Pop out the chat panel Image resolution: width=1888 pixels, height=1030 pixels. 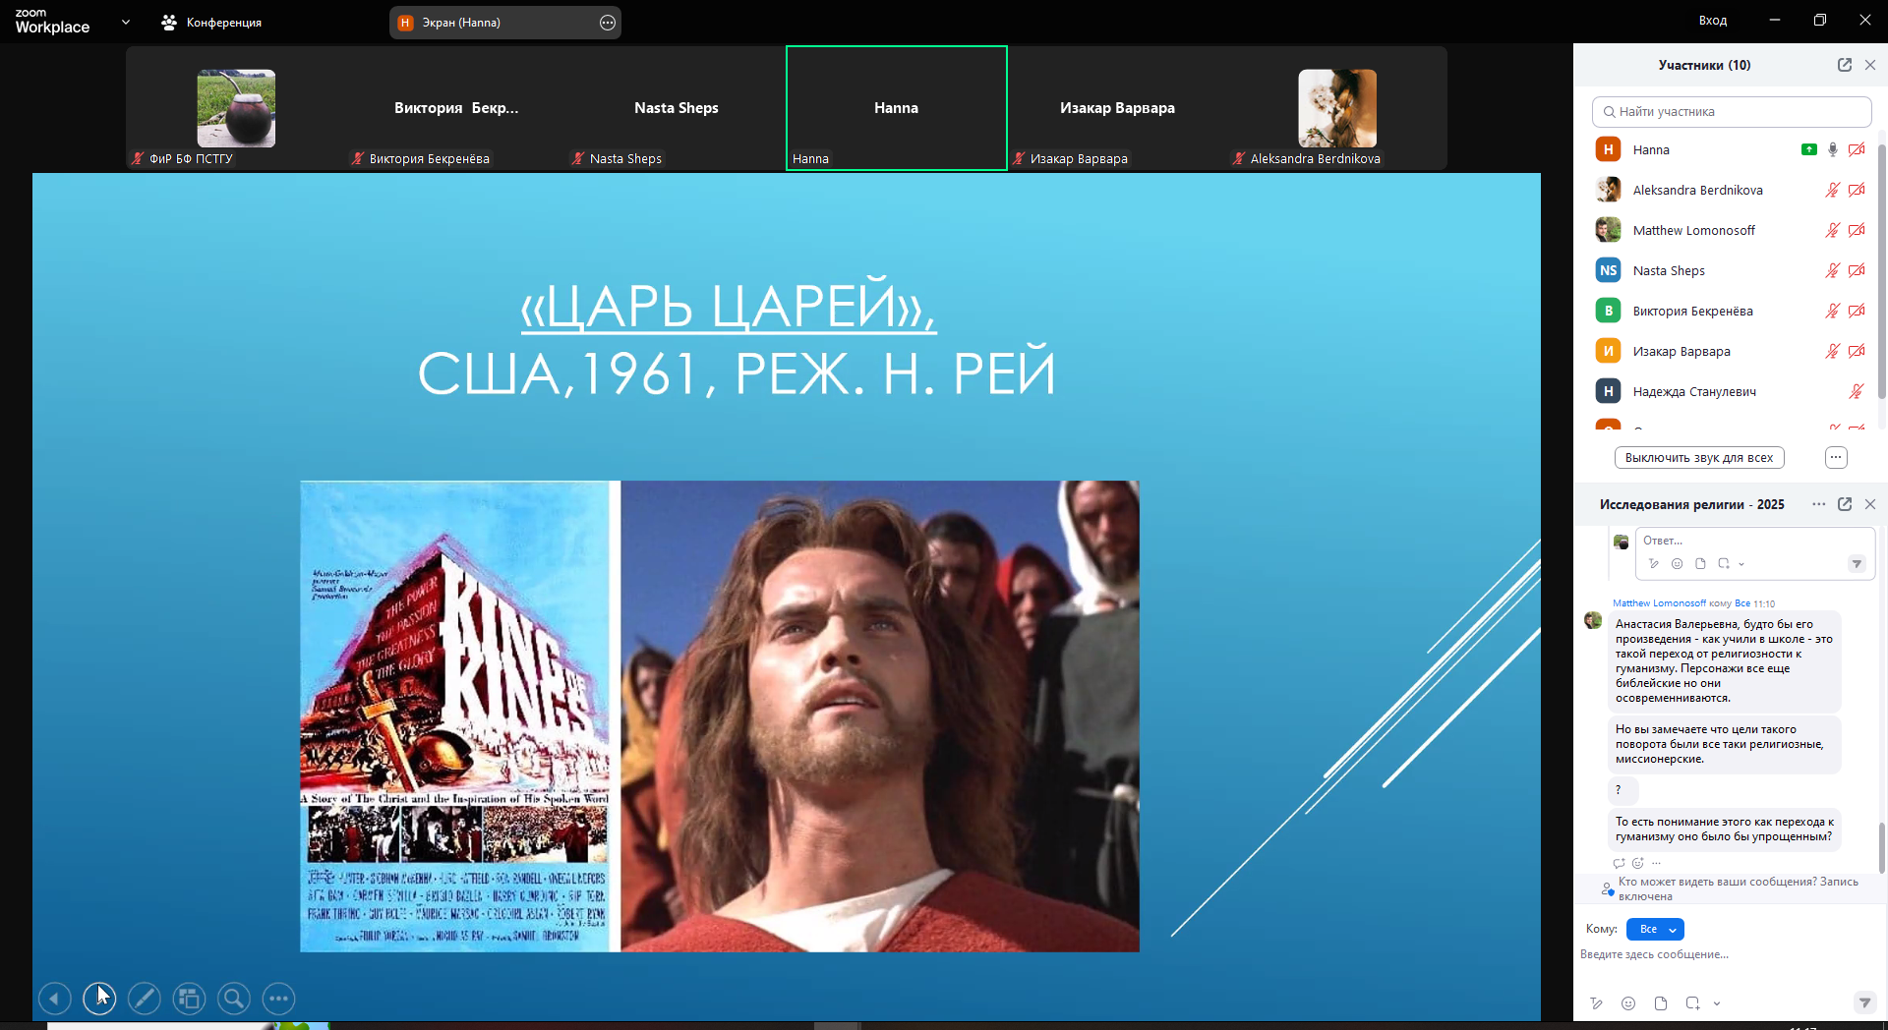[x=1845, y=504]
